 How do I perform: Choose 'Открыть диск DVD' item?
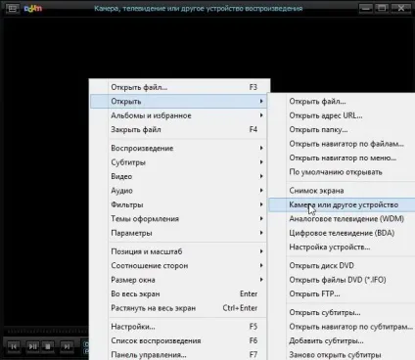[342, 265]
